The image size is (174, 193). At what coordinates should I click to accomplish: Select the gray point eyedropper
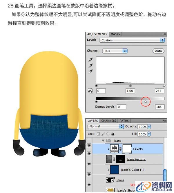point(90,65)
